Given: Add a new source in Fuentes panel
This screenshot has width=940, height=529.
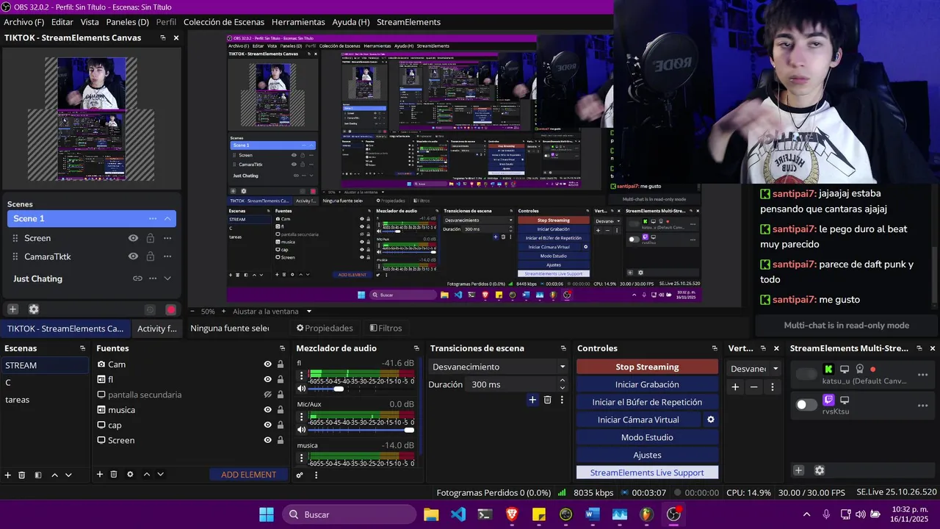Looking at the screenshot, I should [x=100, y=475].
